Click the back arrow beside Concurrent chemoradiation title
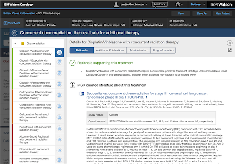The height and width of the screenshot is (164, 235). [x=14, y=33]
